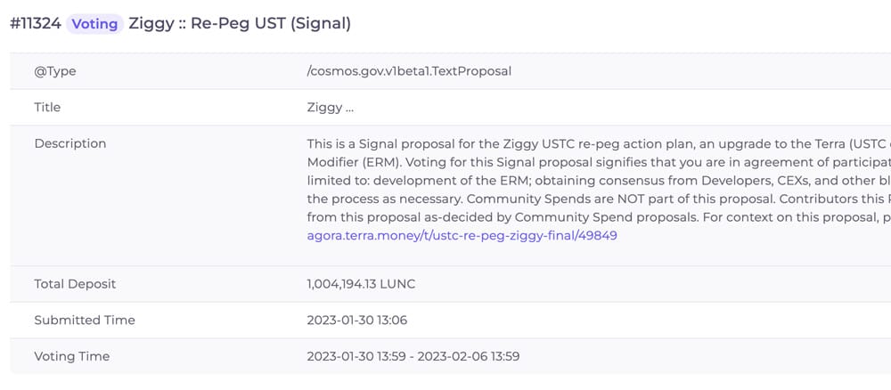The width and height of the screenshot is (891, 390).
Task: Select the Title row label
Action: [x=47, y=107]
